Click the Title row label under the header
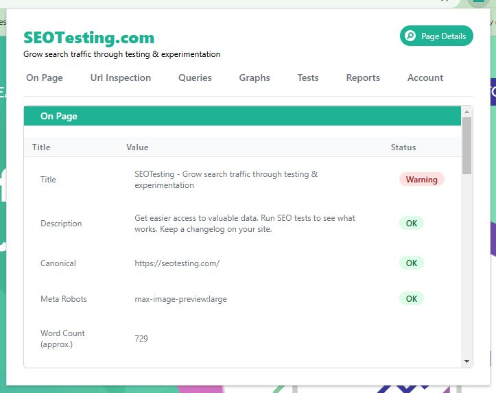Image resolution: width=496 pixels, height=393 pixels. 48,180
